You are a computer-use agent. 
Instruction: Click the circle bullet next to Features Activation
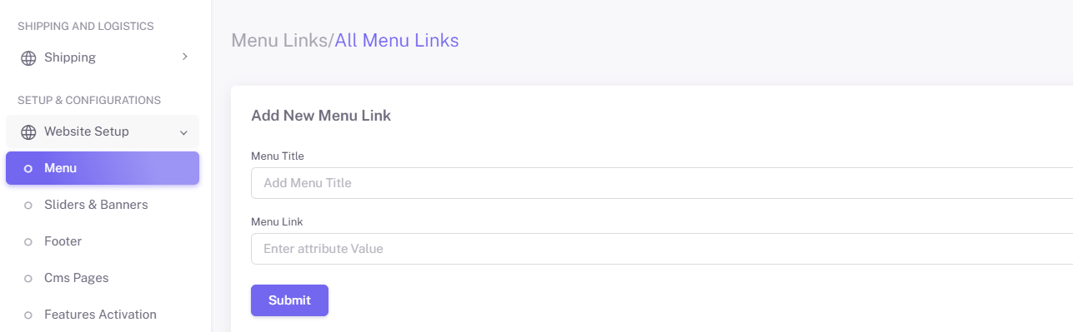tap(28, 315)
